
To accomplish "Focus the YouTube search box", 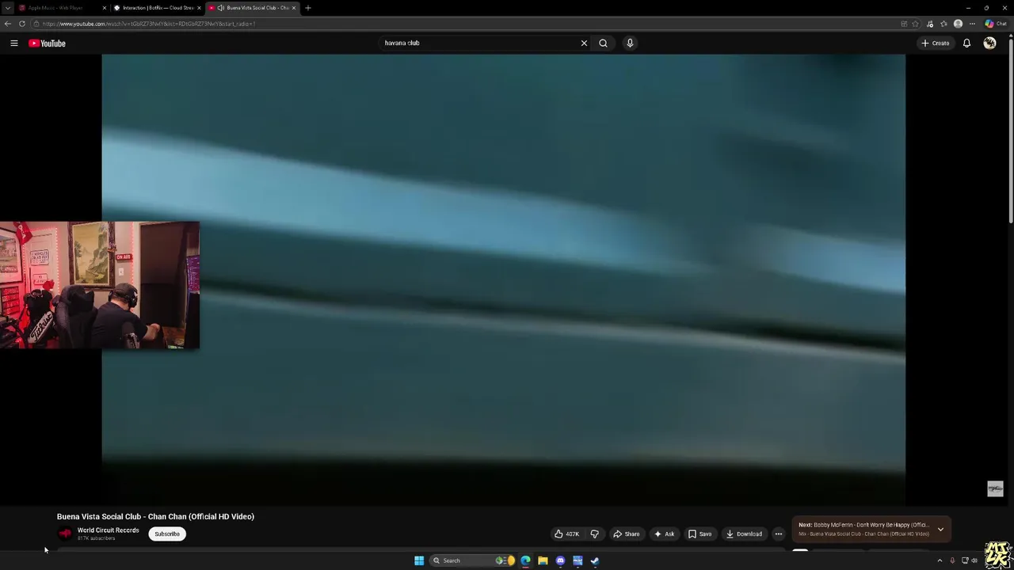I will [x=479, y=43].
